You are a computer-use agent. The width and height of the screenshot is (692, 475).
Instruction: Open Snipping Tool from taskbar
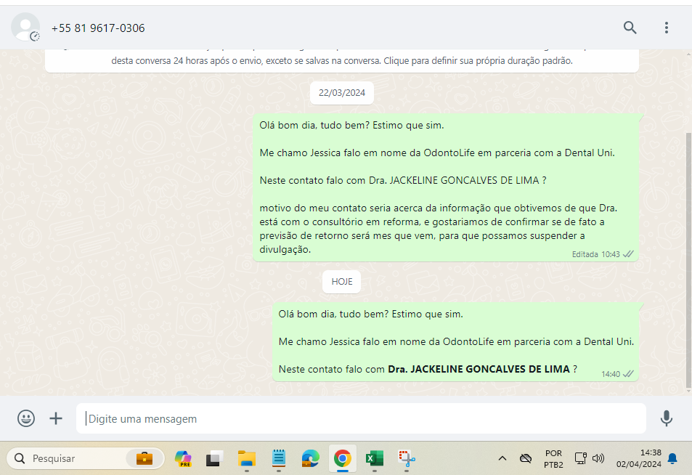tap(407, 459)
